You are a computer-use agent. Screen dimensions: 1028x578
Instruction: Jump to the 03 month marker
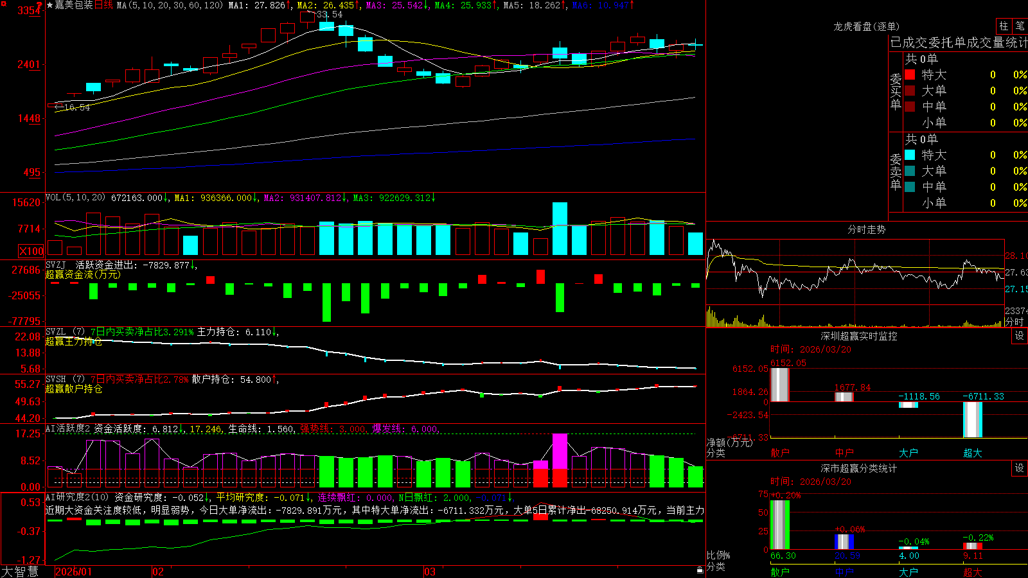pos(430,572)
